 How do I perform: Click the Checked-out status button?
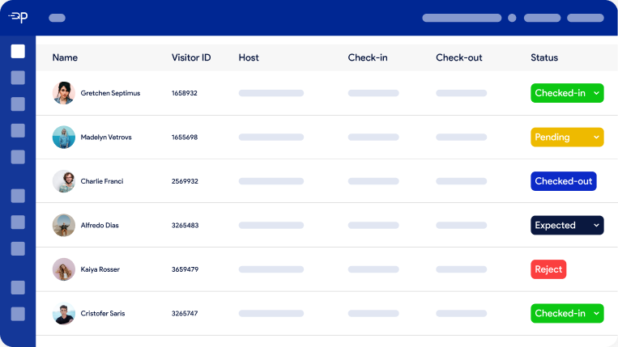pyautogui.click(x=563, y=181)
